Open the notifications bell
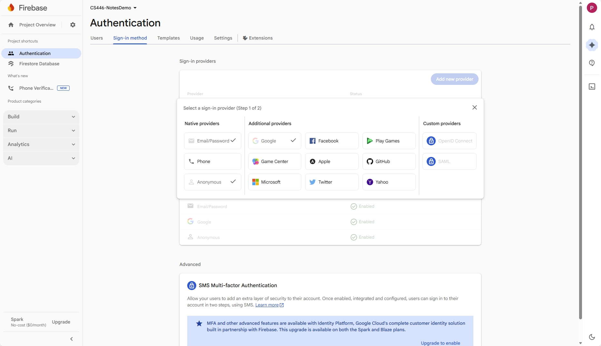Image resolution: width=601 pixels, height=346 pixels. point(592,27)
